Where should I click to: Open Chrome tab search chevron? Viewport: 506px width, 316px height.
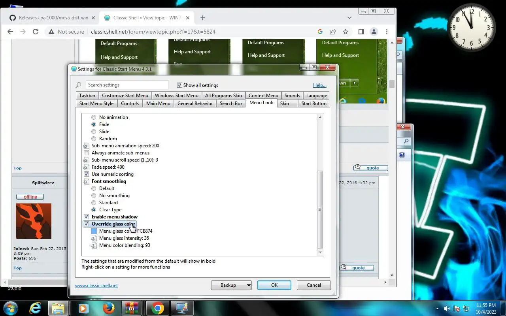[x=349, y=18]
